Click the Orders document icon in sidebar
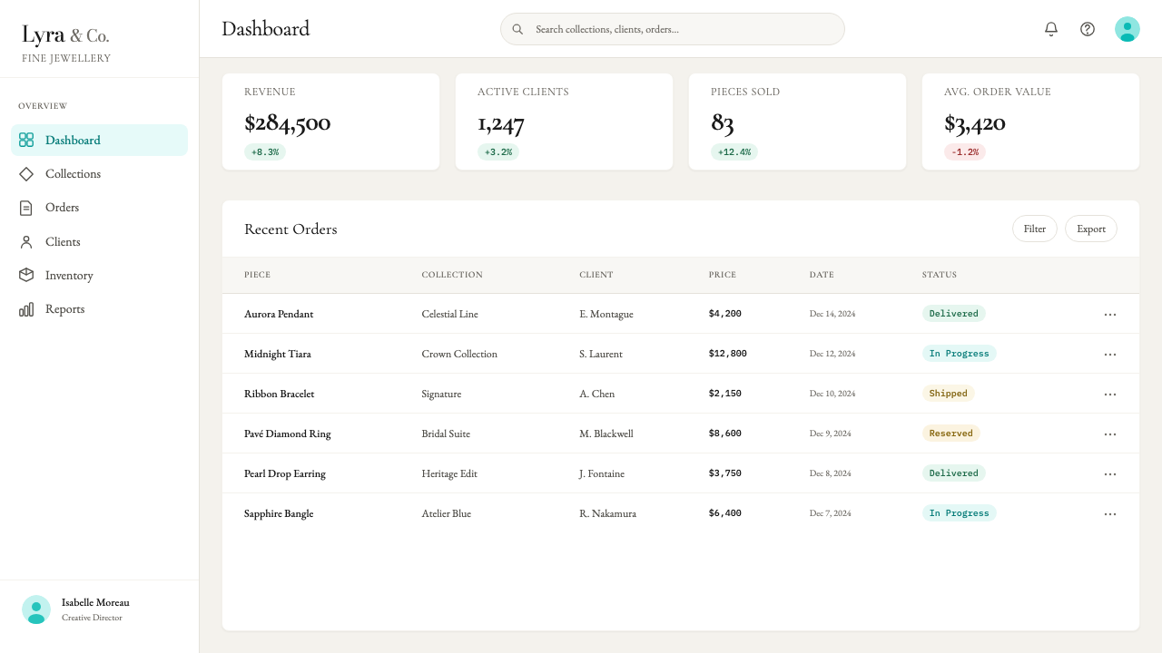The width and height of the screenshot is (1162, 653). (26, 208)
